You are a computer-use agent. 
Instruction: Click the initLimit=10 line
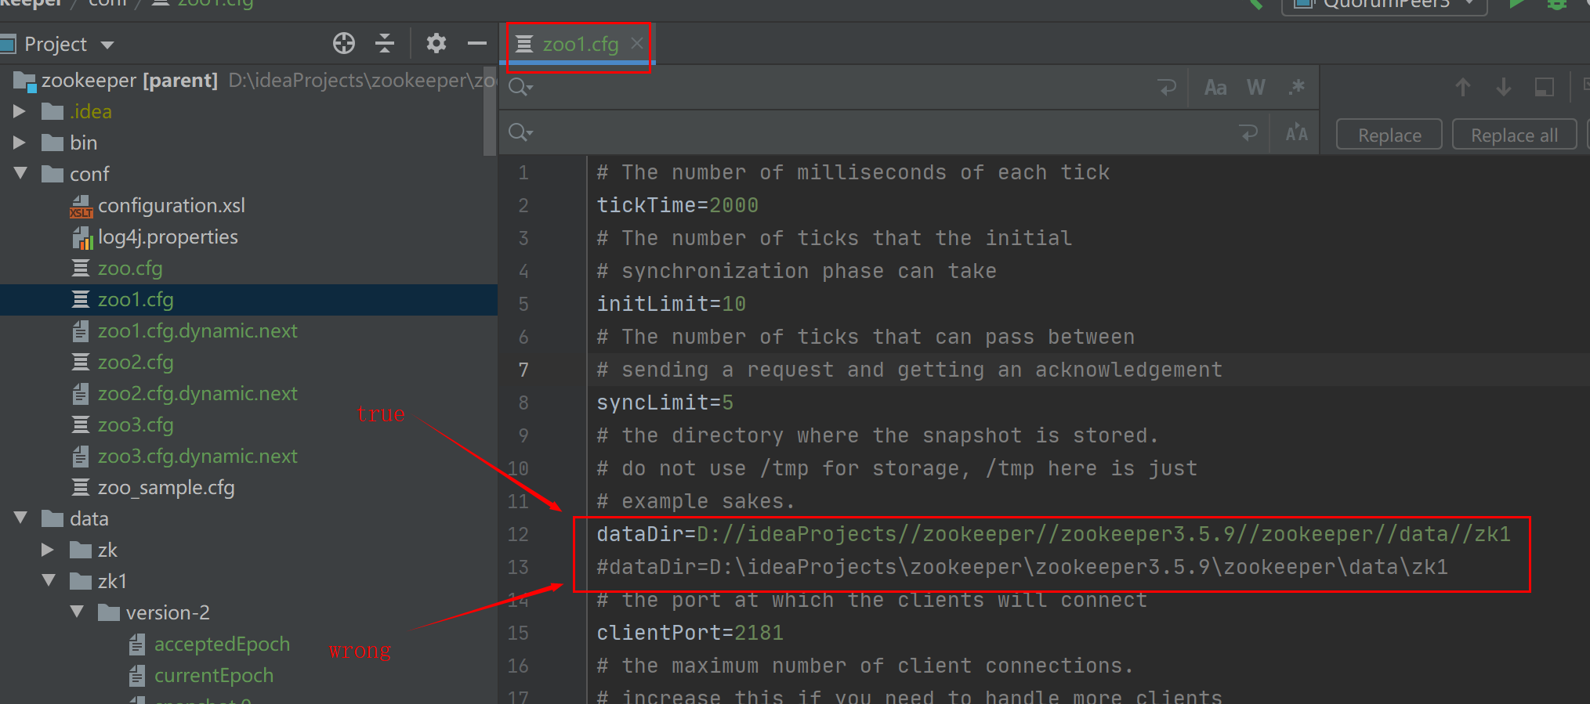(671, 304)
